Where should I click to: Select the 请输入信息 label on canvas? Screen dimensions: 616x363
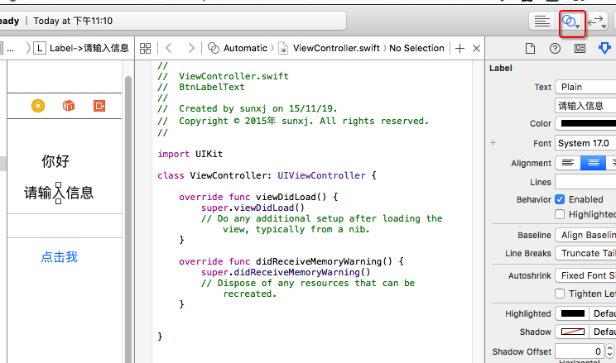tap(59, 193)
